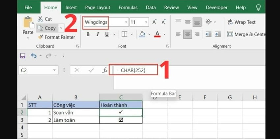The width and height of the screenshot is (280, 139).
Task: Apply red font color with A icon
Action: [157, 34]
